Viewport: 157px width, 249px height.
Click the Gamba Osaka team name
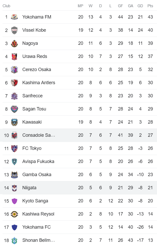(x=38, y=175)
